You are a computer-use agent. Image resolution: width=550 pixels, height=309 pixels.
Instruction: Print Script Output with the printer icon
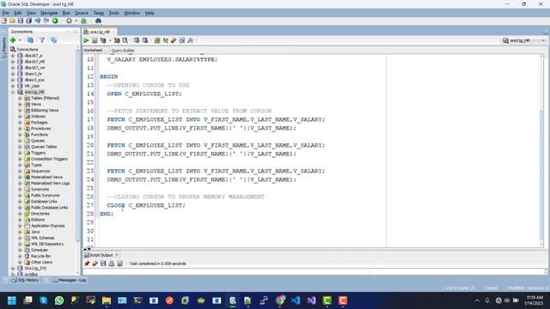(112, 264)
